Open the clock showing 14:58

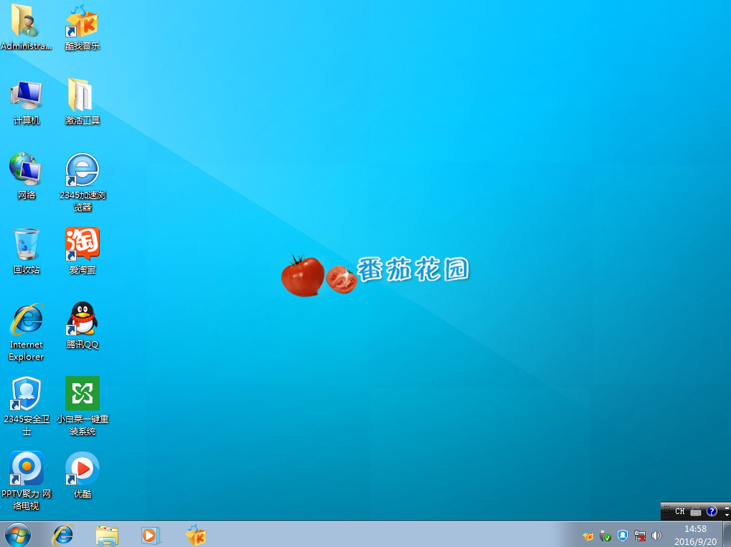695,535
